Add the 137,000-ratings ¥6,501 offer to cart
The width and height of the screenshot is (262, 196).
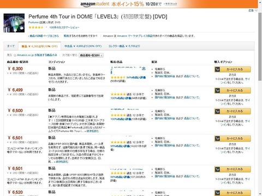click(233, 169)
